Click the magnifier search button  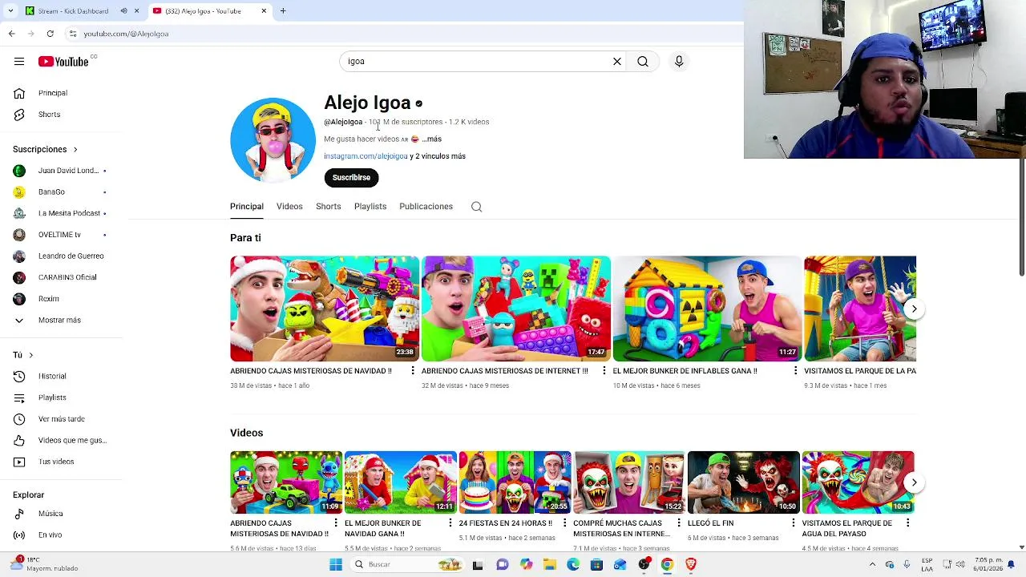tap(643, 62)
